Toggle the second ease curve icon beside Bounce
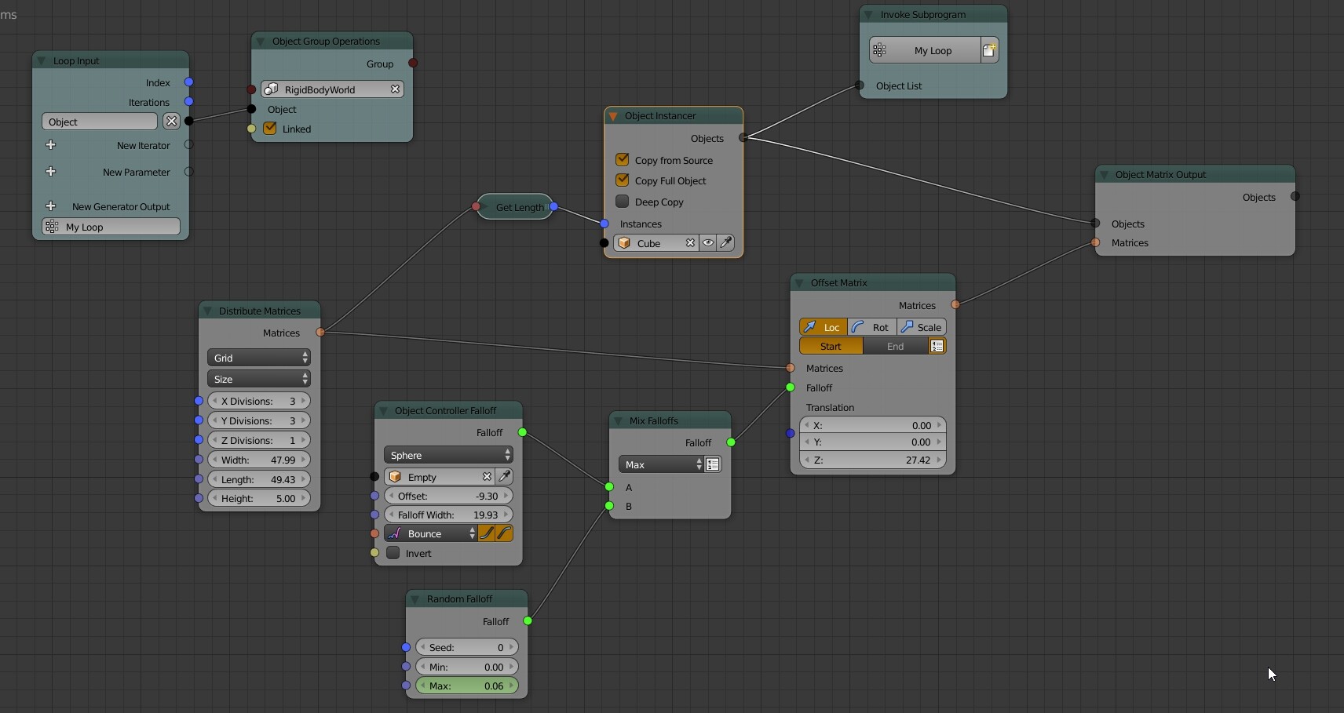The image size is (1344, 713). pyautogui.click(x=504, y=533)
